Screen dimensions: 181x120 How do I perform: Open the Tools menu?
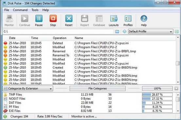coord(35,10)
